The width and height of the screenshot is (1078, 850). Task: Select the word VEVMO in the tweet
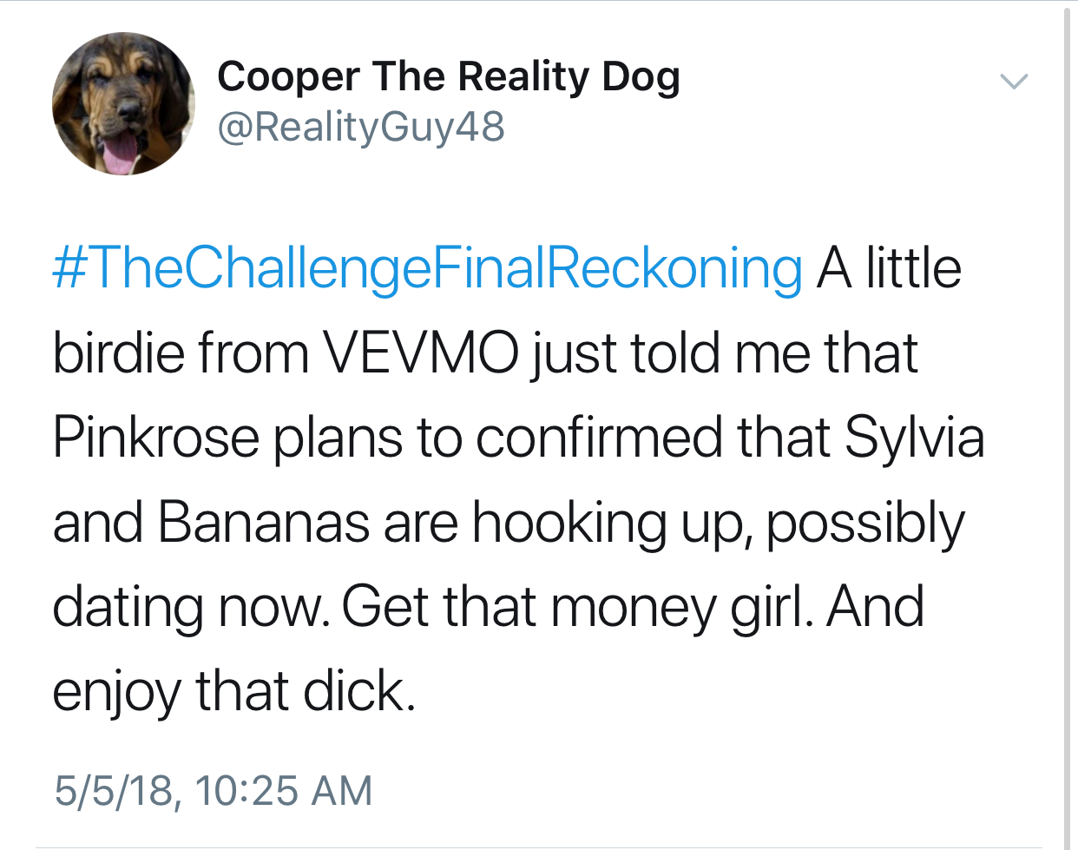[x=420, y=353]
